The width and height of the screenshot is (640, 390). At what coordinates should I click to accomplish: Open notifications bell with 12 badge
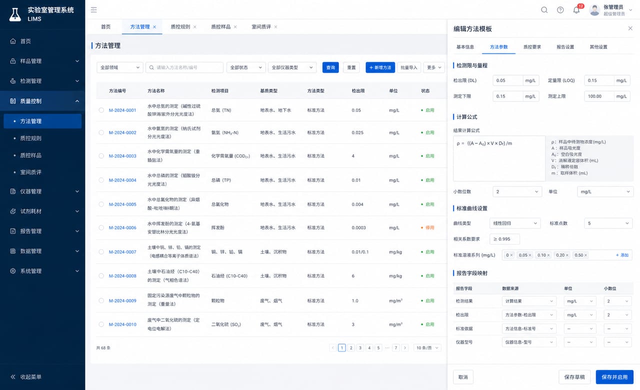click(x=576, y=10)
